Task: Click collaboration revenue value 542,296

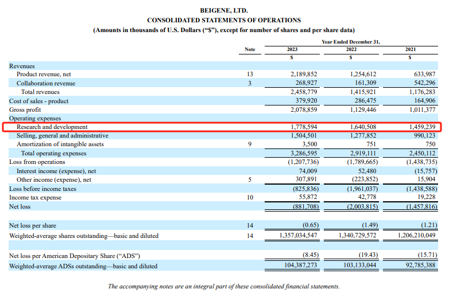Action: [424, 83]
